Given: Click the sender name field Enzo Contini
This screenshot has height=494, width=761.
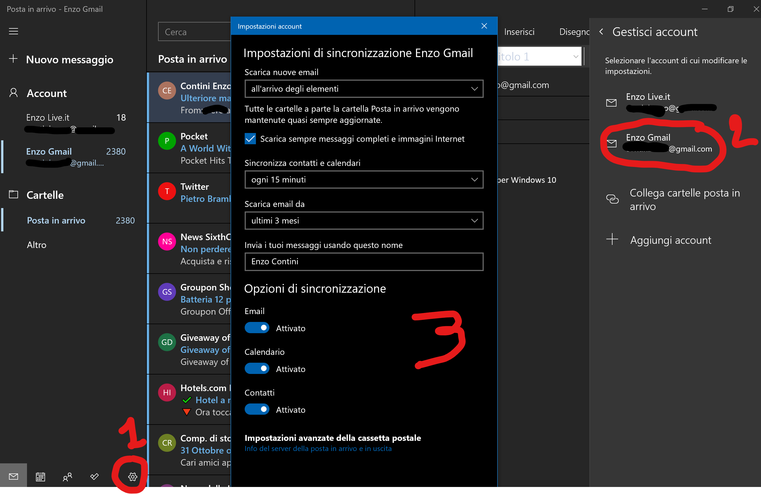Looking at the screenshot, I should point(364,261).
